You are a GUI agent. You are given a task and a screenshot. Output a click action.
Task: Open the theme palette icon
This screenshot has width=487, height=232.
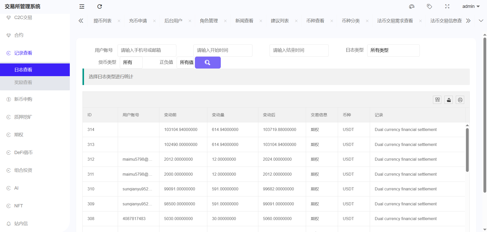412,7
